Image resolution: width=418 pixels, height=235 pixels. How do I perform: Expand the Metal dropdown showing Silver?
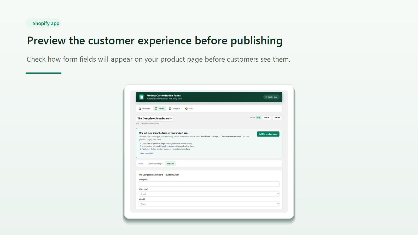pos(209,204)
